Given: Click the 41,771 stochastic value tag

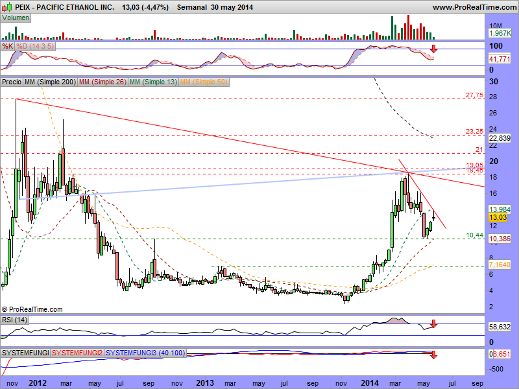Looking at the screenshot, I should click(500, 59).
